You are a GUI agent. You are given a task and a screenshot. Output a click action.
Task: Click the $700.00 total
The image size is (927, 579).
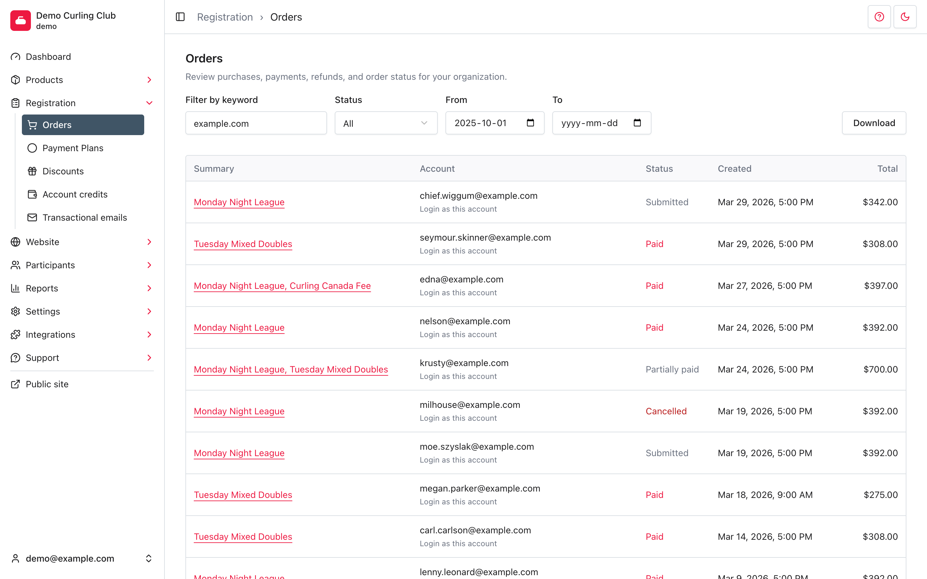click(x=880, y=369)
